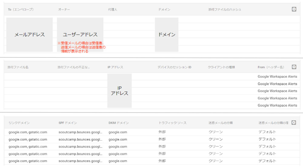Select the クライアントの種類 column header
This screenshot has height=168, width=303.
pos(221,67)
